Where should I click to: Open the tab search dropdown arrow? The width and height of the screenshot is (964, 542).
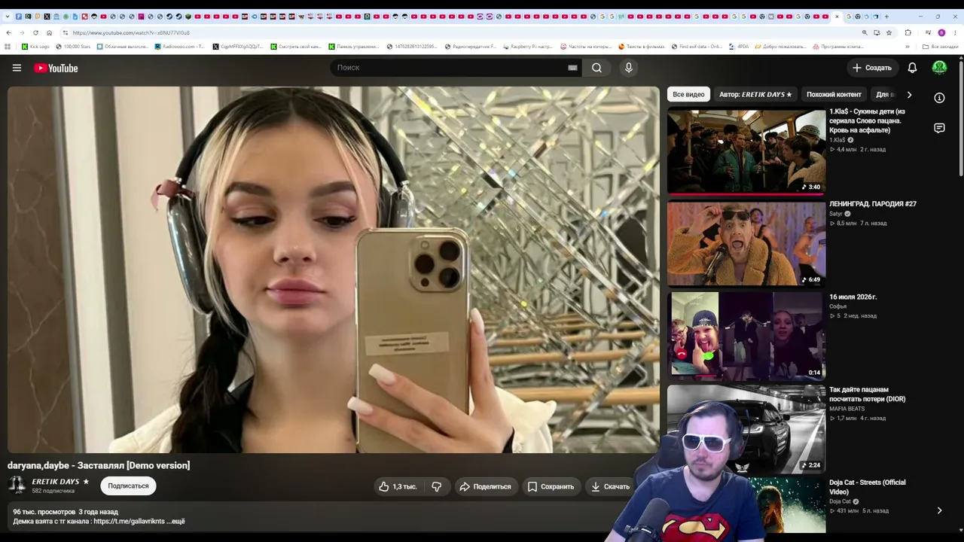pos(8,16)
